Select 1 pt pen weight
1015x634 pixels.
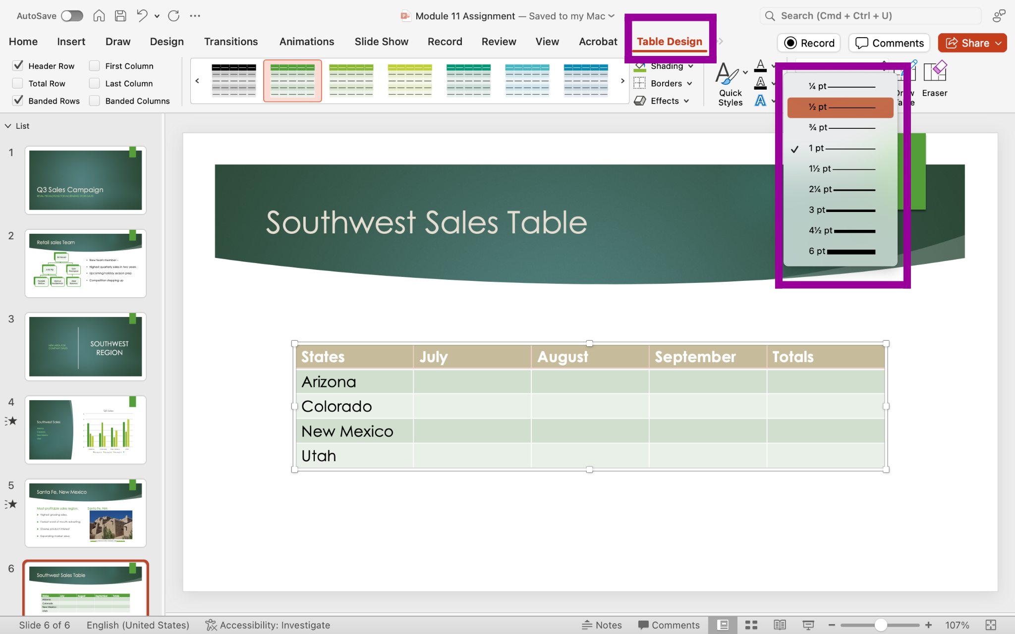click(841, 148)
